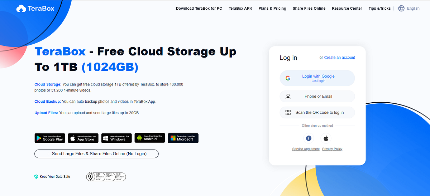Click the Keep Your Data Safe shield icon
This screenshot has height=196, width=430.
tap(36, 176)
